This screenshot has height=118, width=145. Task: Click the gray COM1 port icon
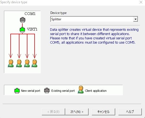point(23,20)
